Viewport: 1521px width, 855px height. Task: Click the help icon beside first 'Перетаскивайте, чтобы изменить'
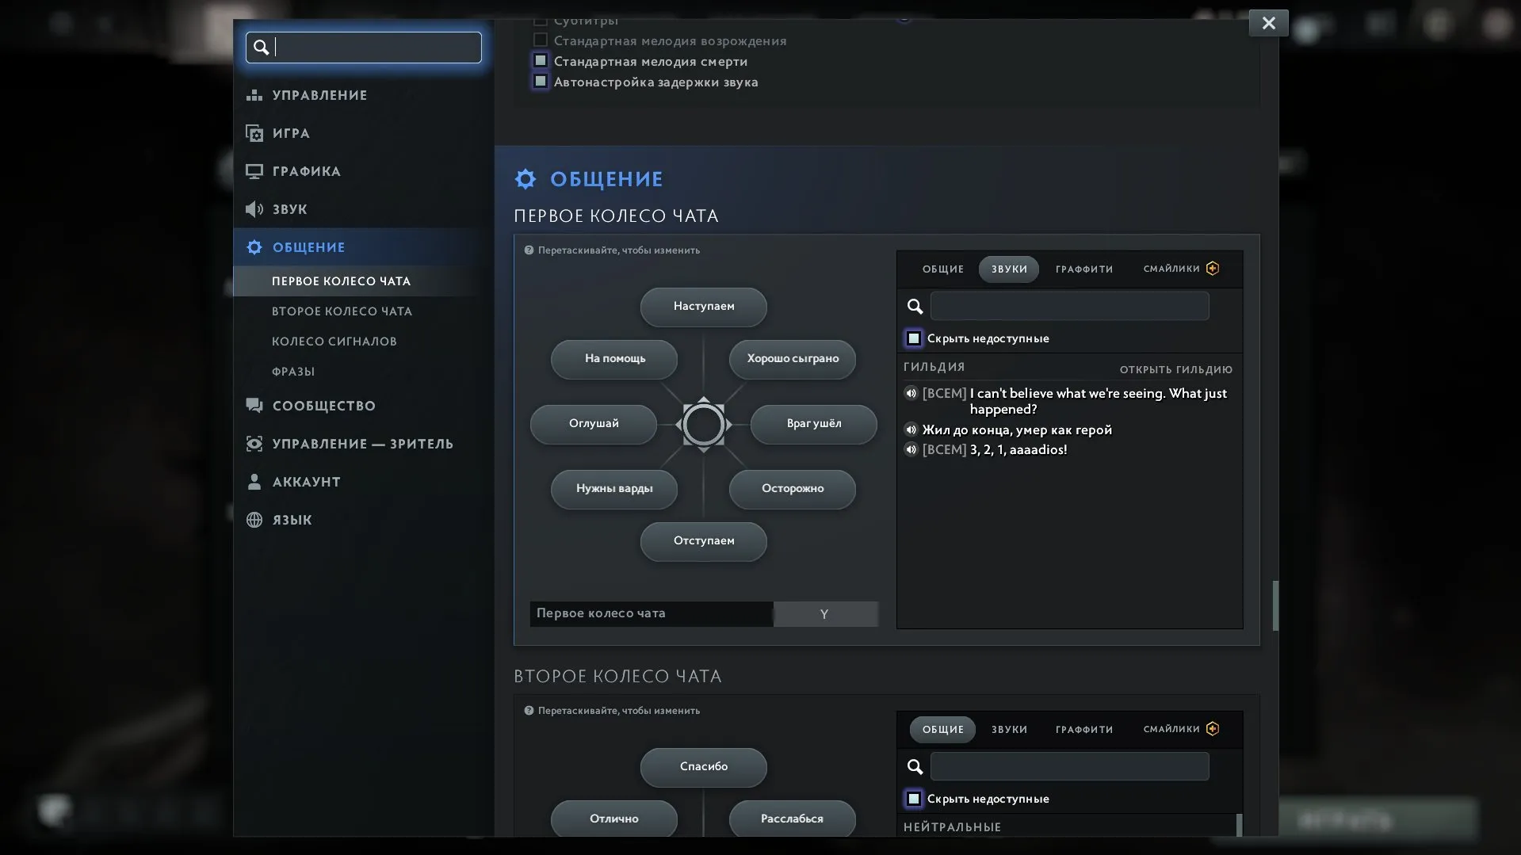(529, 250)
